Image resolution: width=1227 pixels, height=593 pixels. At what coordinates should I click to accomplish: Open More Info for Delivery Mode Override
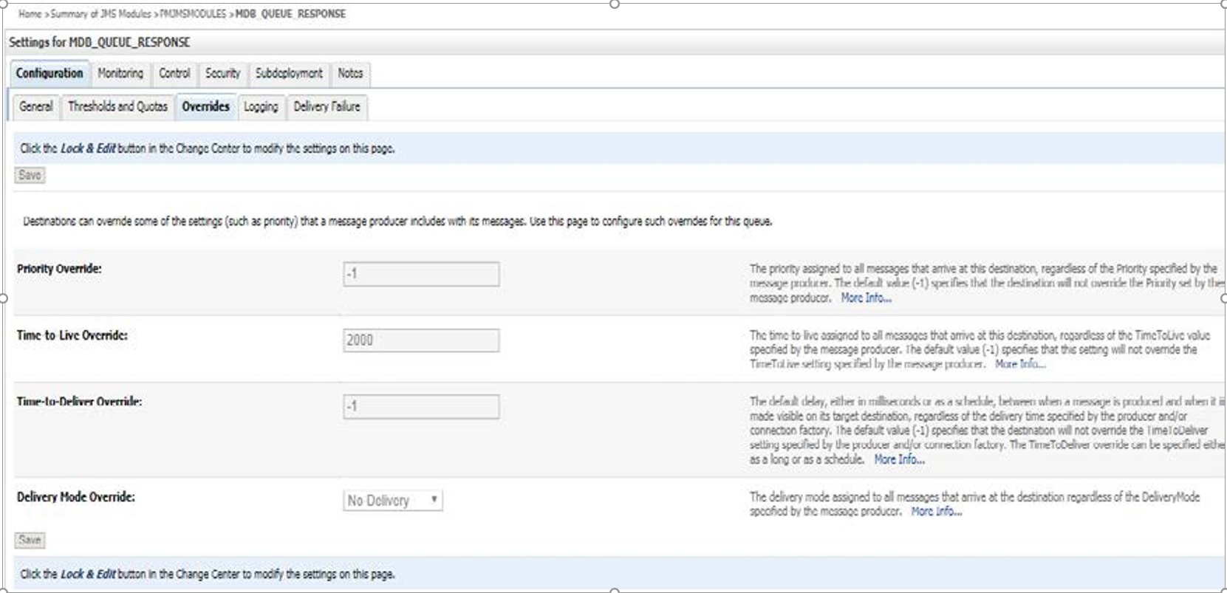click(x=936, y=511)
